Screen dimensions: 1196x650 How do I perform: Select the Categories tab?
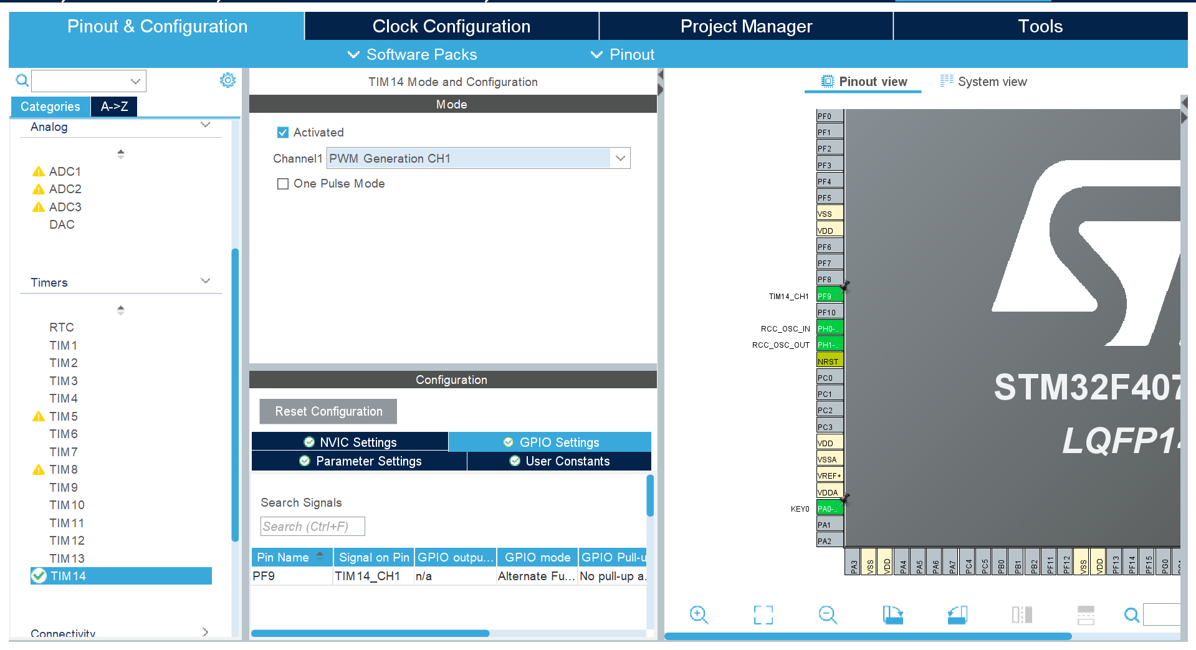50,107
